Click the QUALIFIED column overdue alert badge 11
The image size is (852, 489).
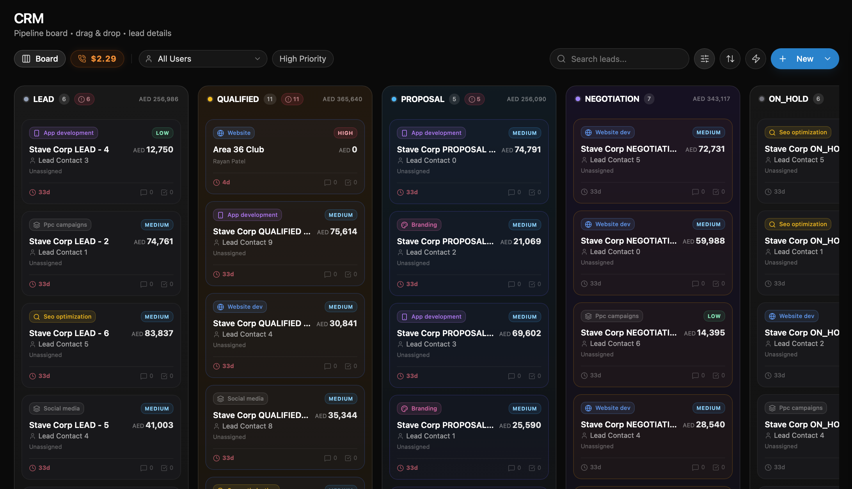(x=292, y=99)
